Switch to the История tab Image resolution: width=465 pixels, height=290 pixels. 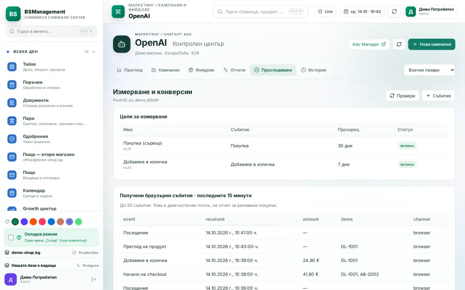tap(314, 70)
